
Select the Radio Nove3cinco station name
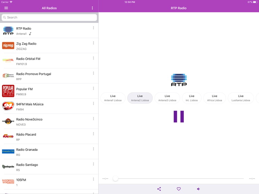click(29, 120)
